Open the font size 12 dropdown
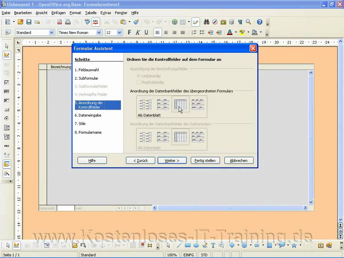 [x=119, y=33]
